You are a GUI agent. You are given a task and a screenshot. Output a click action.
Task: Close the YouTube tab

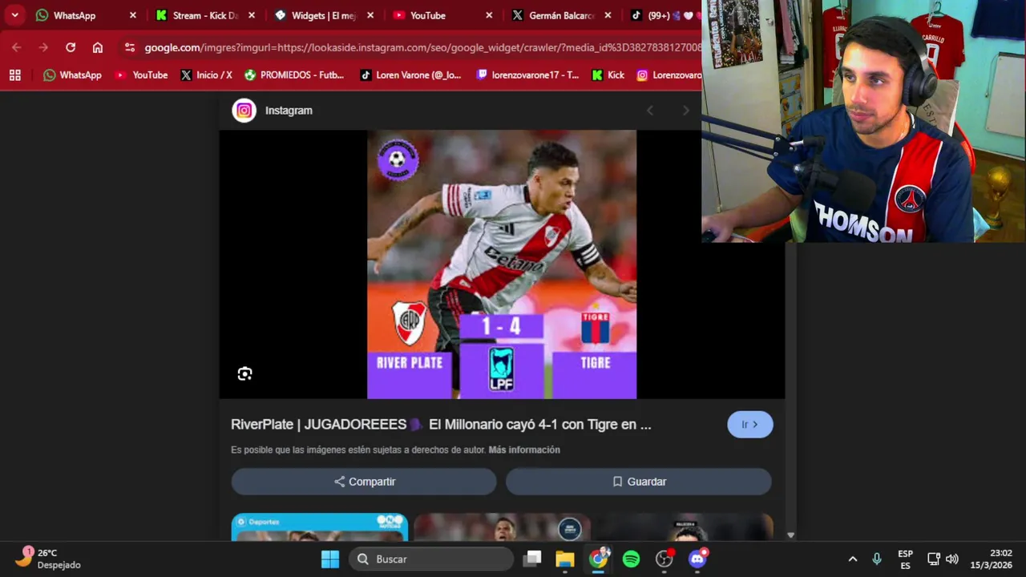coord(489,15)
